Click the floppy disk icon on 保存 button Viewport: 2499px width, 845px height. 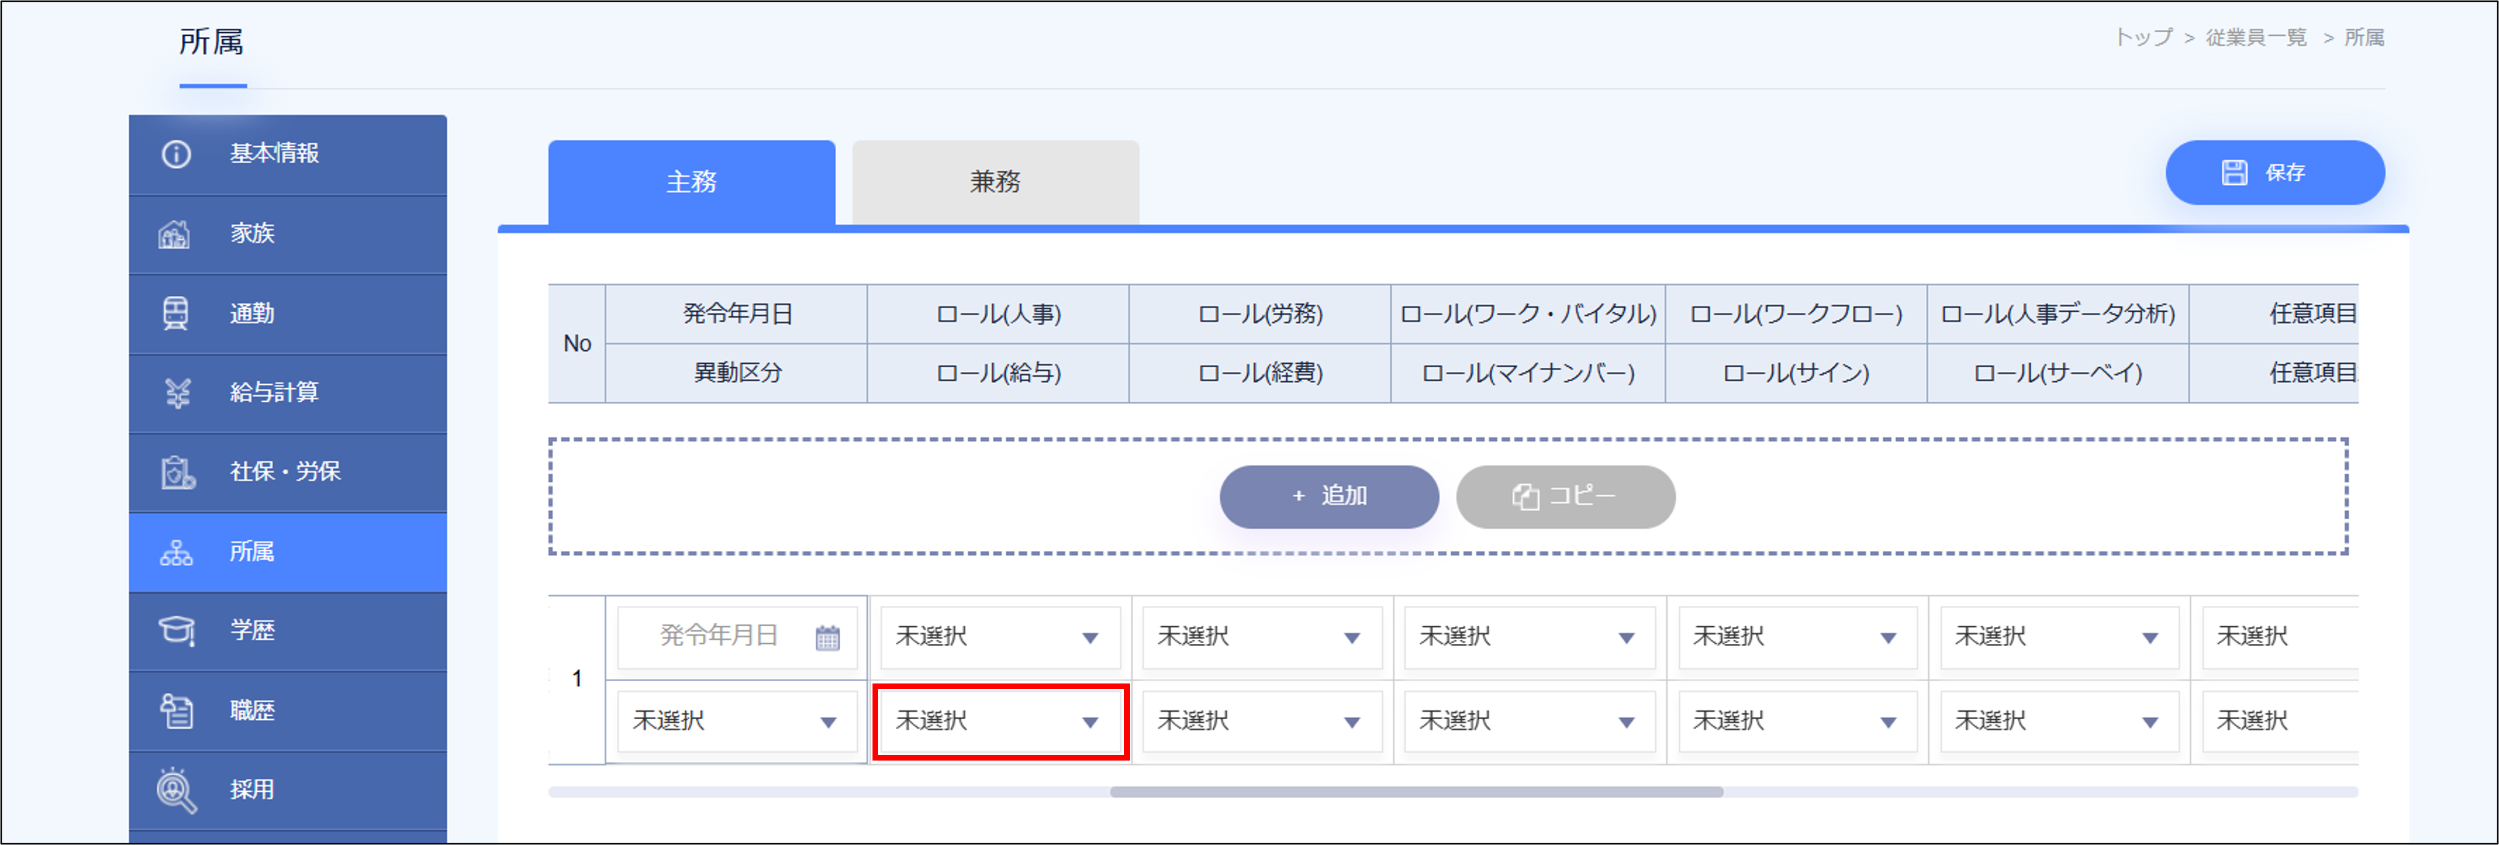(2234, 173)
